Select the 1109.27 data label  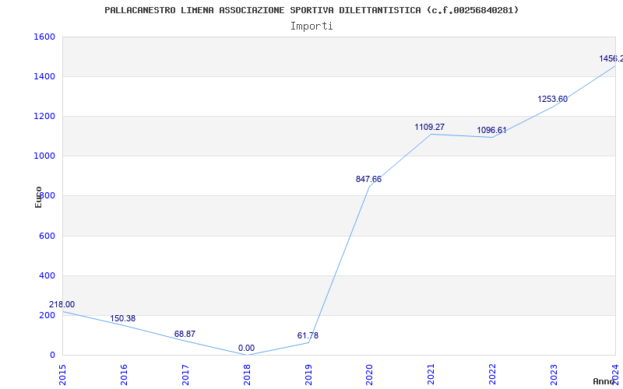click(x=430, y=127)
